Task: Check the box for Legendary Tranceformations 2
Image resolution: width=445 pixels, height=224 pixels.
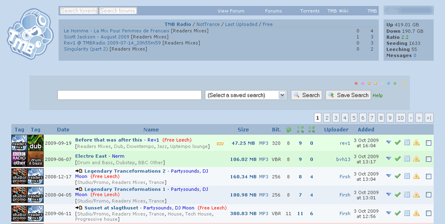Action: point(428,177)
